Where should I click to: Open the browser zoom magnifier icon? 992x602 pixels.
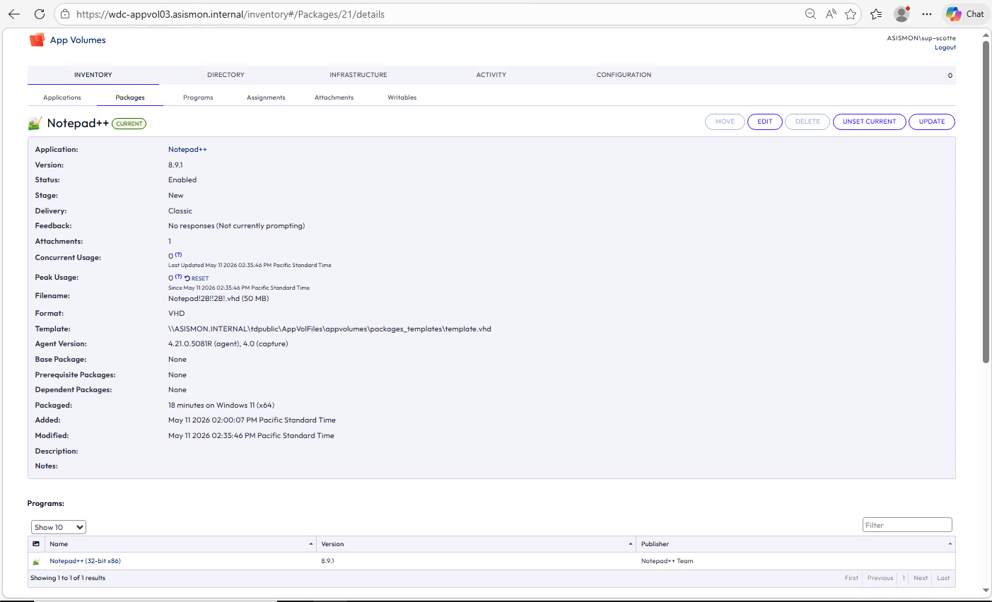[810, 14]
